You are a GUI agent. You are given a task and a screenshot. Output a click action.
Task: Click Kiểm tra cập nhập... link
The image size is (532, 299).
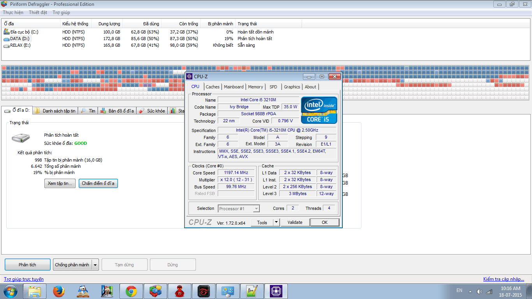[504, 279]
